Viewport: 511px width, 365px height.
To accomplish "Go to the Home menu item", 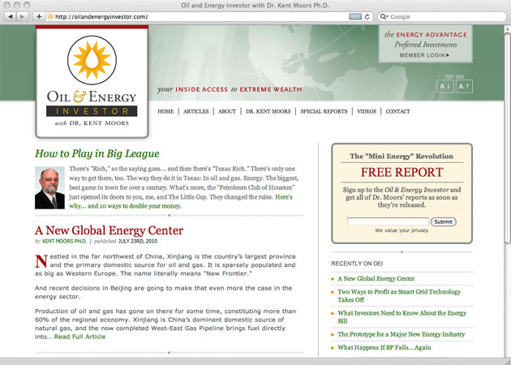I will pos(165,111).
